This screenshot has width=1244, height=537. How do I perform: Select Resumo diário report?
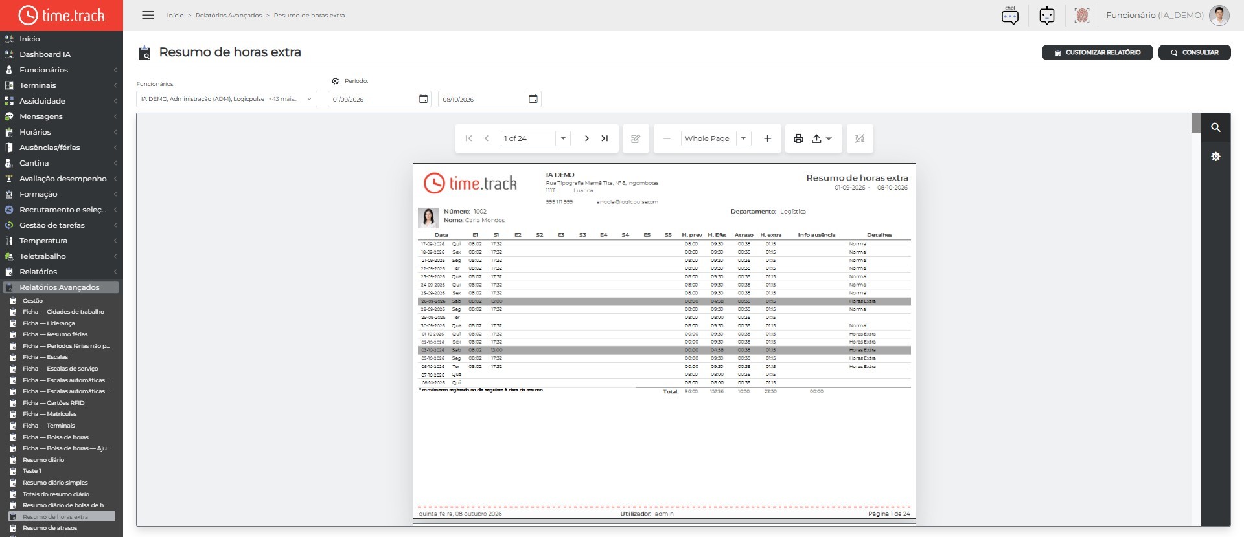coord(43,460)
